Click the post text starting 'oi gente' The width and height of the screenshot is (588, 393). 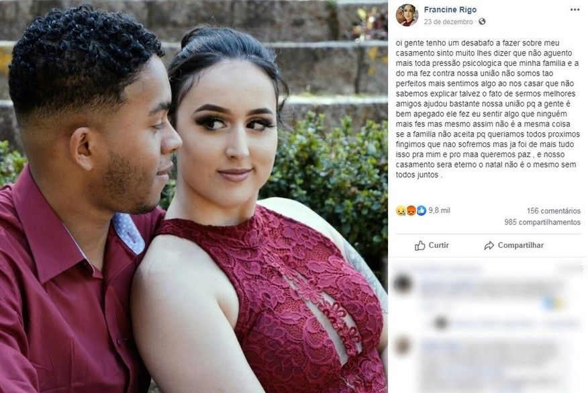click(488, 109)
